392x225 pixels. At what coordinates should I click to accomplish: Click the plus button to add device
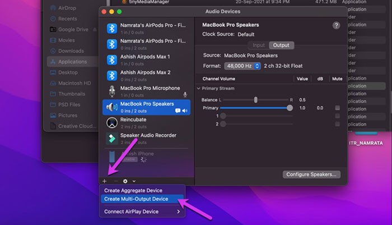pyautogui.click(x=104, y=181)
